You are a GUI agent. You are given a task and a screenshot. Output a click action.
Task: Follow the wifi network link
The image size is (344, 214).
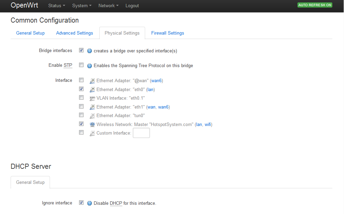208,125
